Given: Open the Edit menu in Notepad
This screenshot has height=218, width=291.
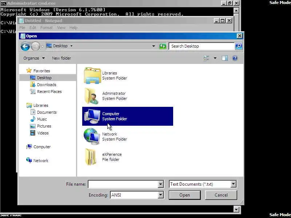Looking at the screenshot, I should click(33, 28).
